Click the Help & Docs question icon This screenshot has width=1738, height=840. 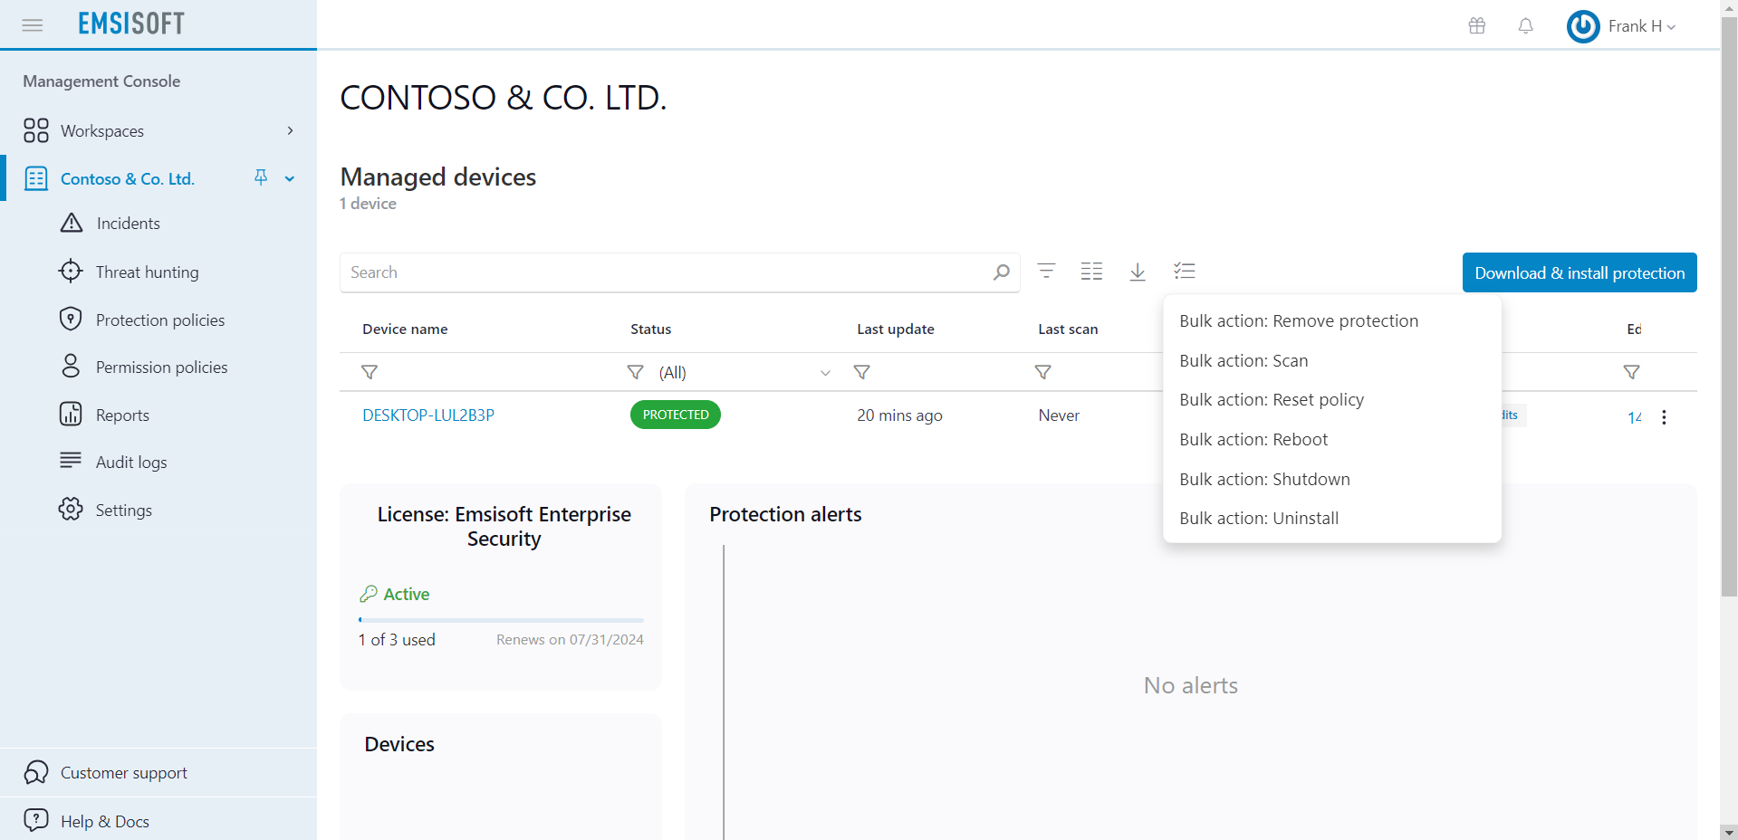click(x=36, y=820)
